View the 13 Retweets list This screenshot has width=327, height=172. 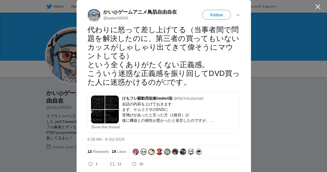tap(98, 152)
